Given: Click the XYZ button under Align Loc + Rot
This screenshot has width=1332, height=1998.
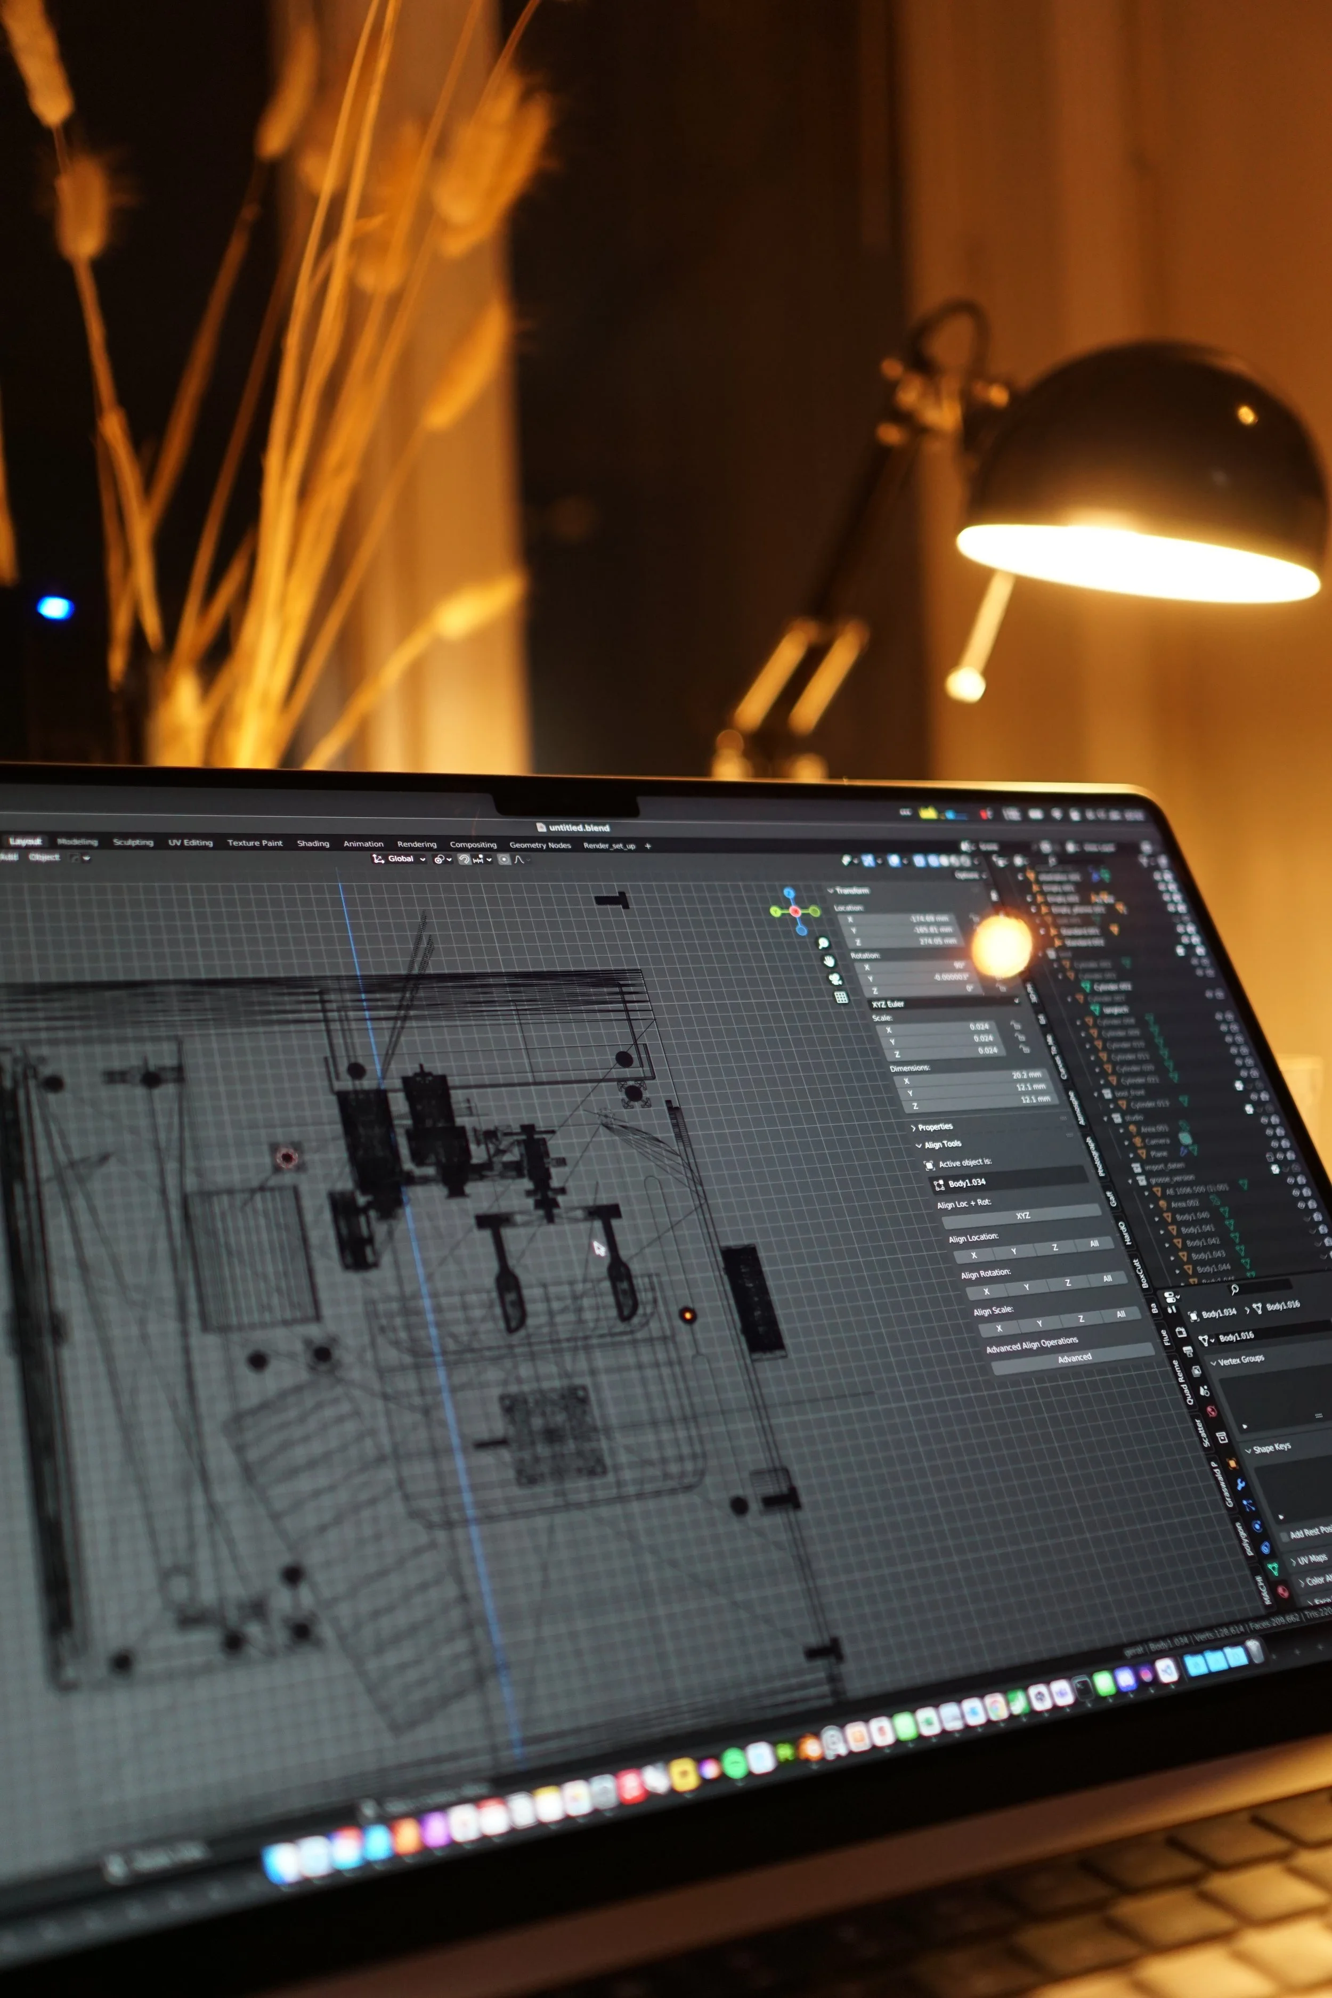Looking at the screenshot, I should click(1024, 1216).
